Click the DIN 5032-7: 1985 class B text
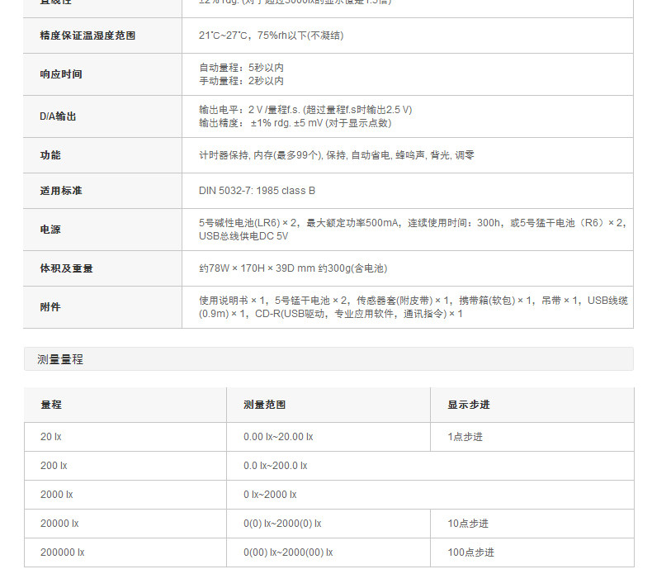Viewport: 652px width, 588px height. pyautogui.click(x=257, y=191)
